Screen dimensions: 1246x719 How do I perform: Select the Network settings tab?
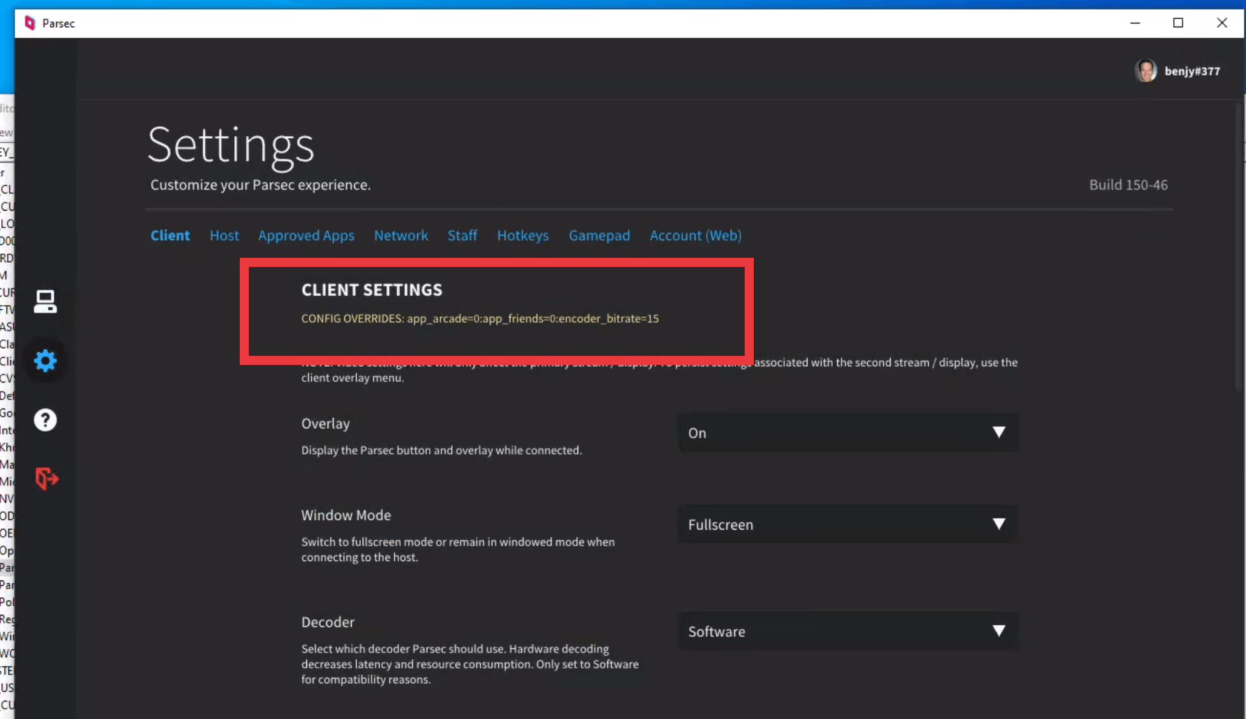coord(400,235)
